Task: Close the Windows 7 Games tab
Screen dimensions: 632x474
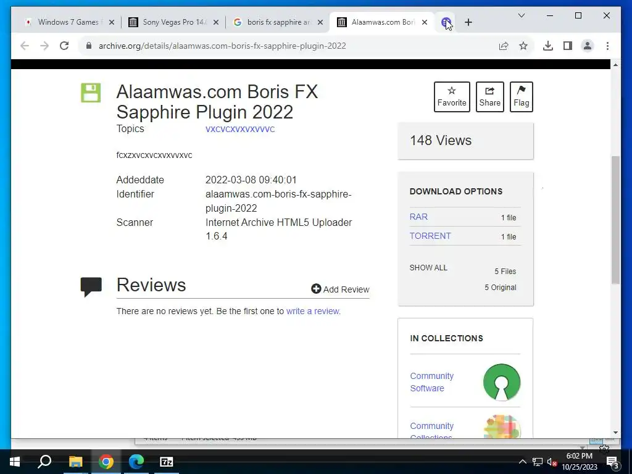Action: point(112,22)
